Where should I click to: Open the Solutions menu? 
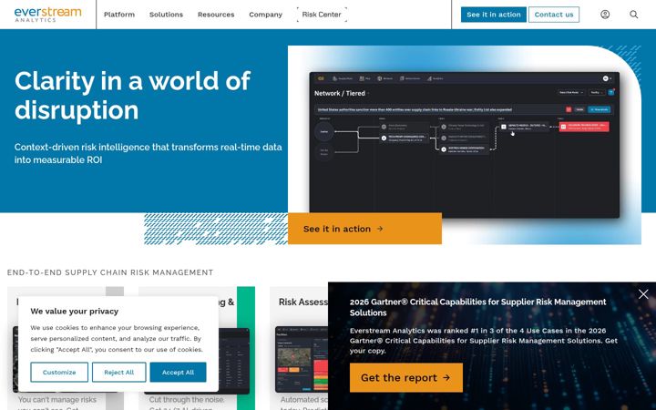(166, 15)
